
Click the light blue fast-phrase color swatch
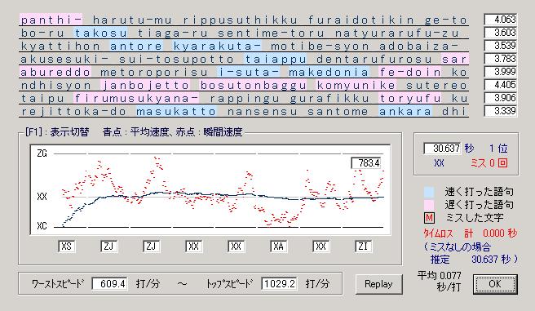click(429, 192)
